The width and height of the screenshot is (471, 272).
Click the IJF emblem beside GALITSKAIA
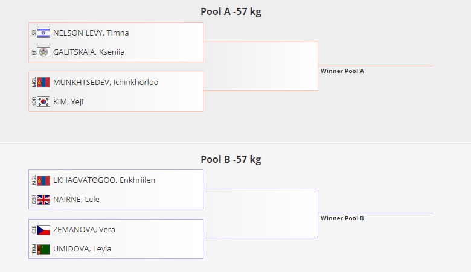click(x=43, y=52)
